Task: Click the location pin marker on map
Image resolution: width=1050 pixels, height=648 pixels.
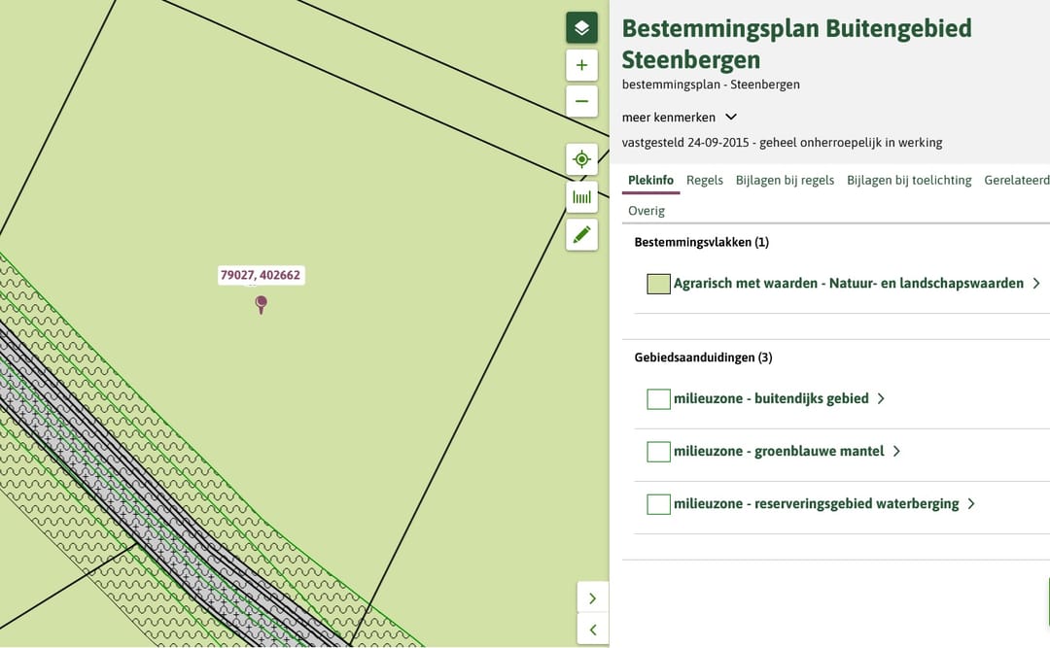Action: click(261, 304)
